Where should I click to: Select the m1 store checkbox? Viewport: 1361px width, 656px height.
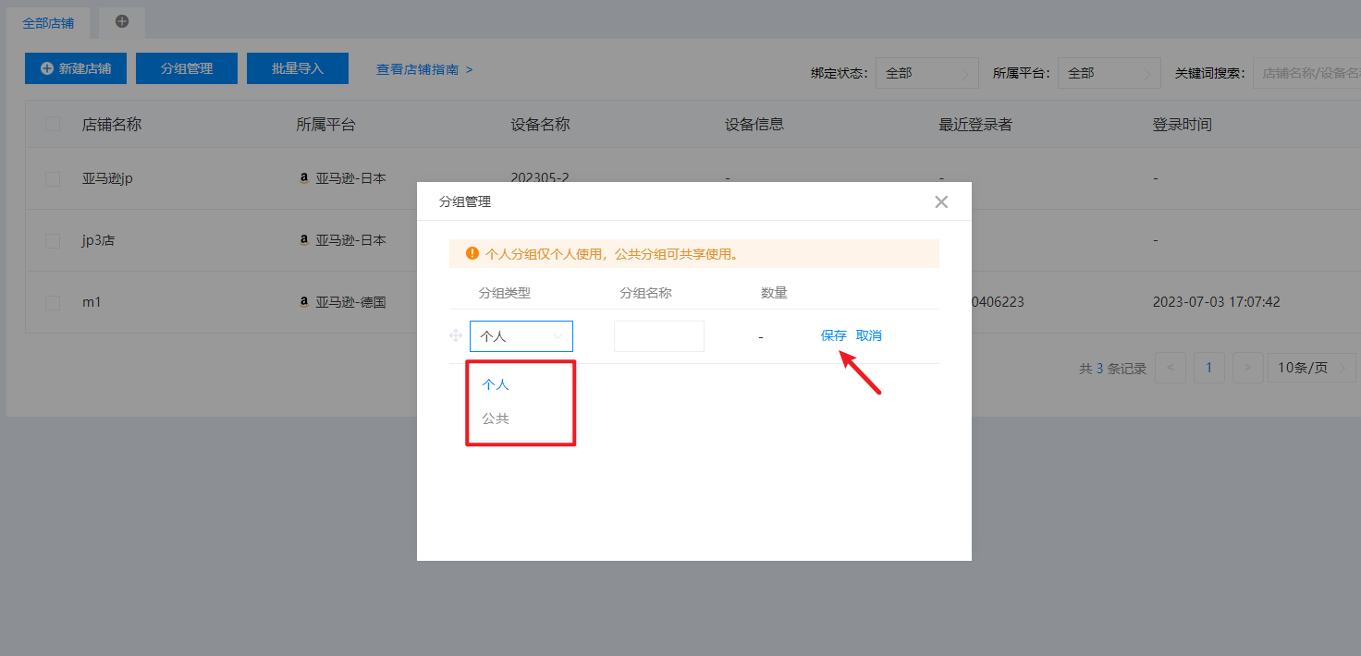click(x=53, y=302)
